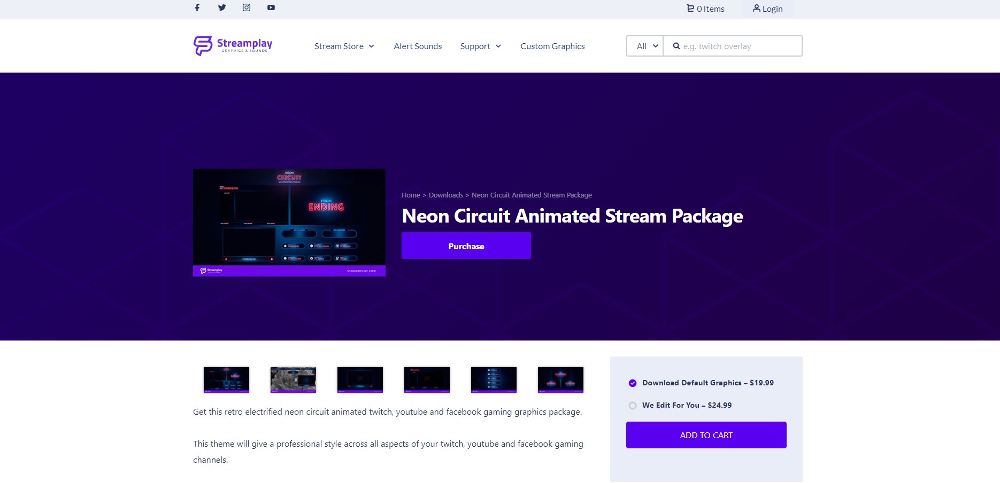Go to the Login page

767,9
